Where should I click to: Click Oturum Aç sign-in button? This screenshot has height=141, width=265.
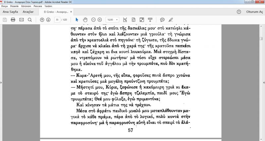click(x=254, y=12)
